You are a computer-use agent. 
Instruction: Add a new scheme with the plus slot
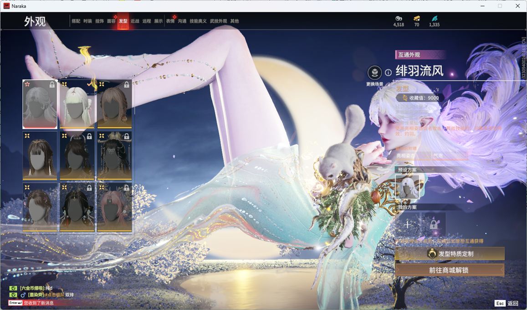click(x=407, y=224)
